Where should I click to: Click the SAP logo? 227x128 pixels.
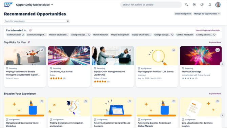[8, 5]
